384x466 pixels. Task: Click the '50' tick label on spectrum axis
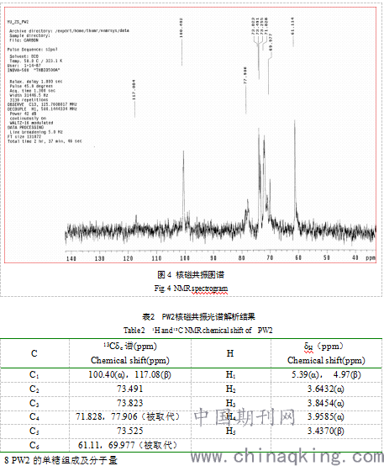pyautogui.click(x=327, y=257)
